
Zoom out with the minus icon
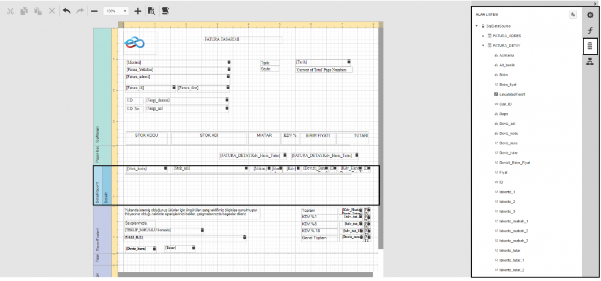[x=94, y=11]
